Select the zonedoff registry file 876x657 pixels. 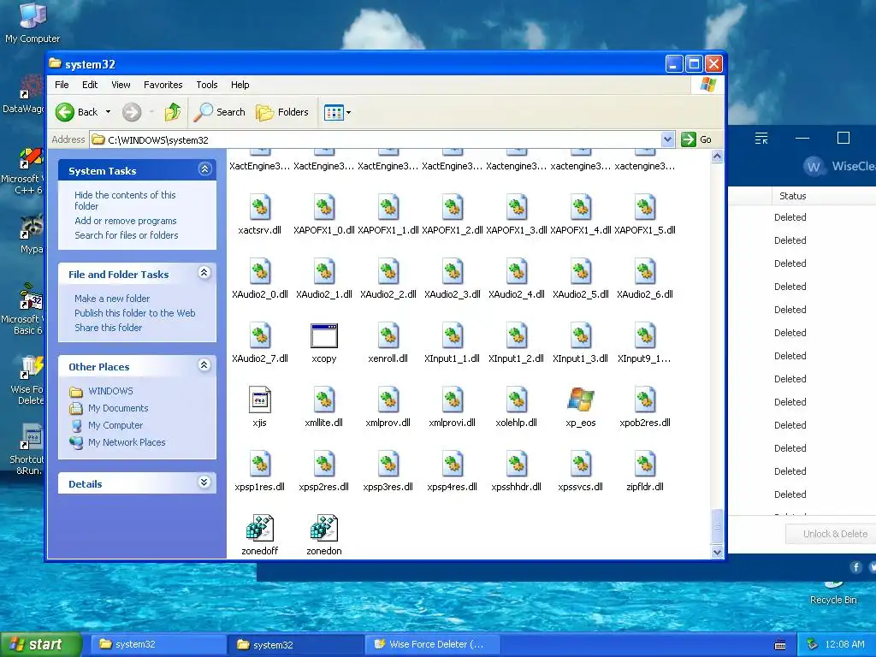(260, 529)
